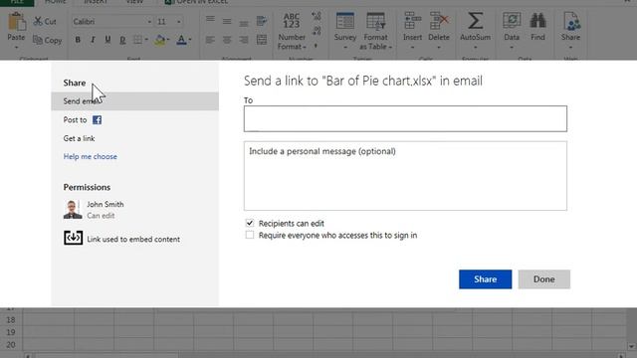Viewport: 637px width, 358px height.
Task: Click the Borders icon
Action: [137, 40]
